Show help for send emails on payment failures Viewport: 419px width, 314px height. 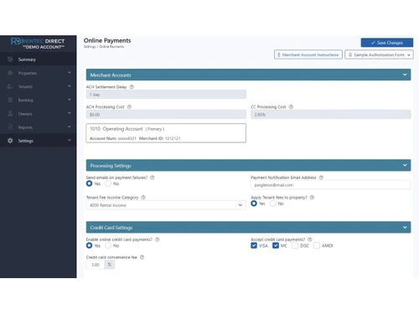[x=153, y=178]
